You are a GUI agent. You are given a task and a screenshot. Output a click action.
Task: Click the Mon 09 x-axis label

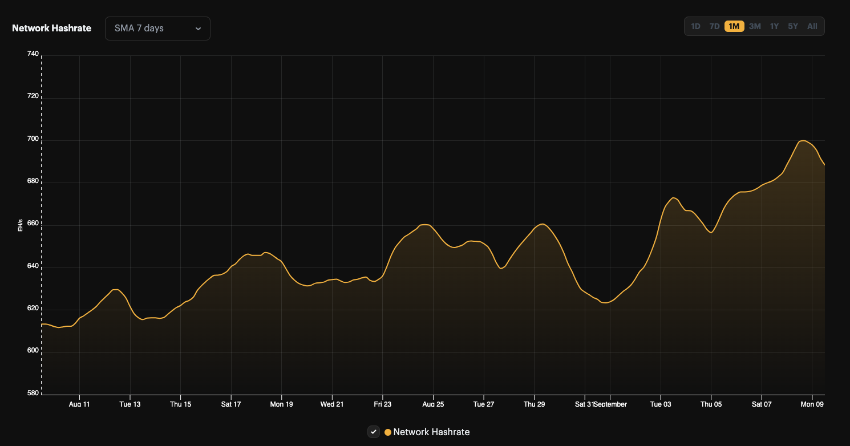pos(812,404)
